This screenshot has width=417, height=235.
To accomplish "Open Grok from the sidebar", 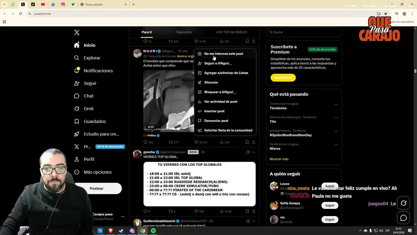I will tap(84, 109).
